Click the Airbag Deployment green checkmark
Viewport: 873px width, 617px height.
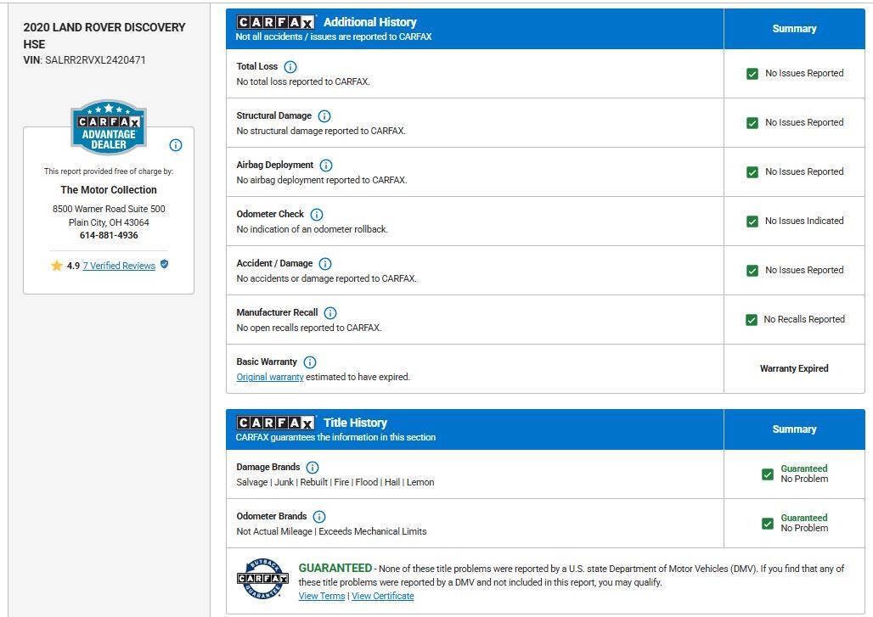coord(752,172)
